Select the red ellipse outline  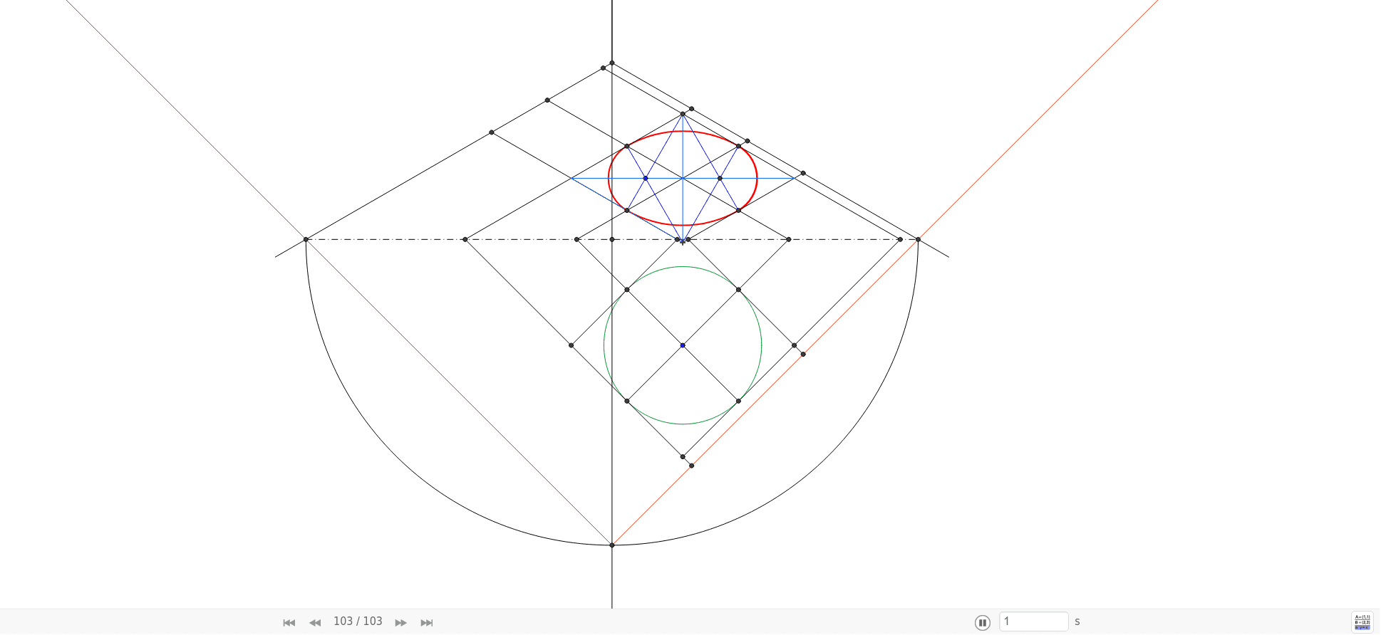pyautogui.click(x=683, y=132)
